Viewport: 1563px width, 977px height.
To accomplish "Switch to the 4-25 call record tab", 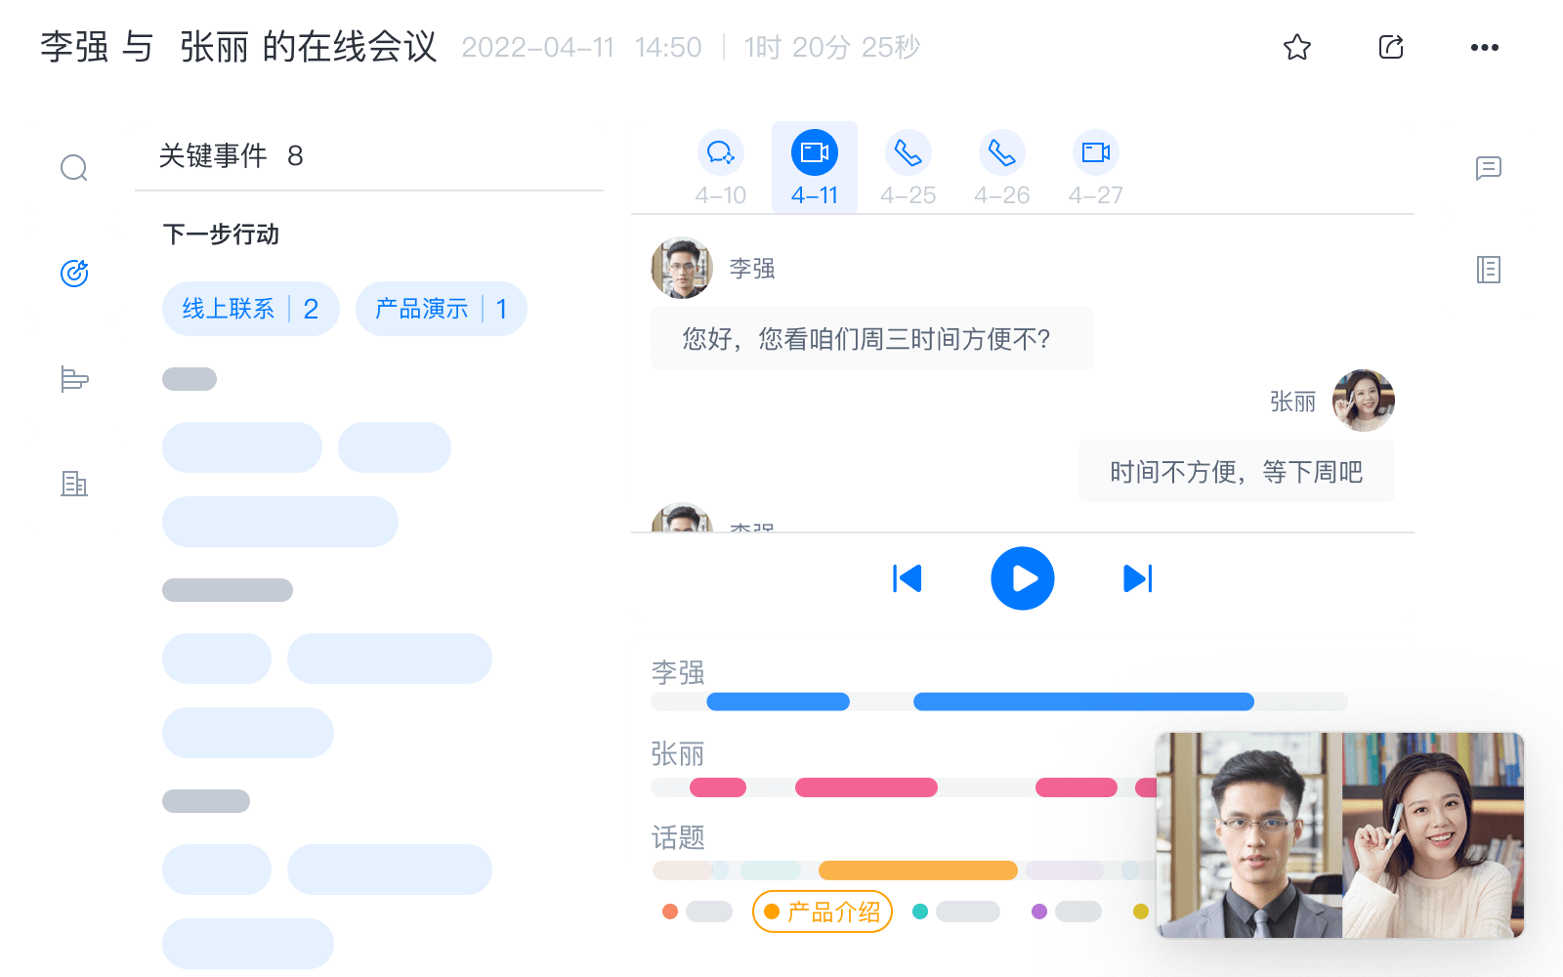I will [x=908, y=166].
